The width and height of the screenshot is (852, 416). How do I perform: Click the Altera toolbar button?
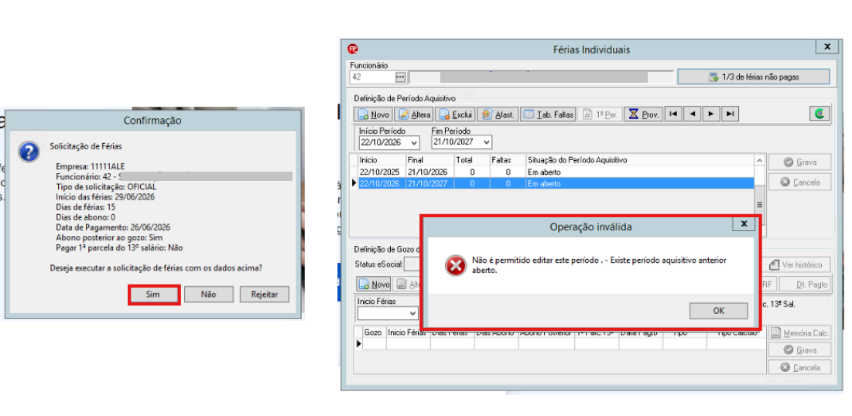(415, 114)
